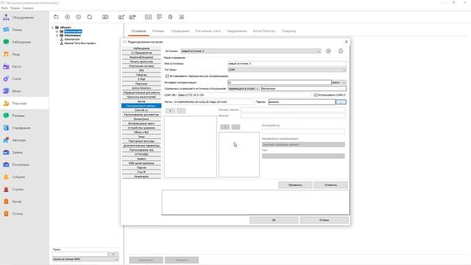
Task: Open search mode dropdown below search field
Action: 85,259
